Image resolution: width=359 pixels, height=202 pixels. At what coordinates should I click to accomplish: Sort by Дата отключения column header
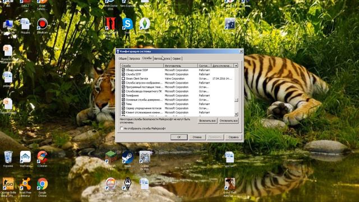pyautogui.click(x=222, y=66)
